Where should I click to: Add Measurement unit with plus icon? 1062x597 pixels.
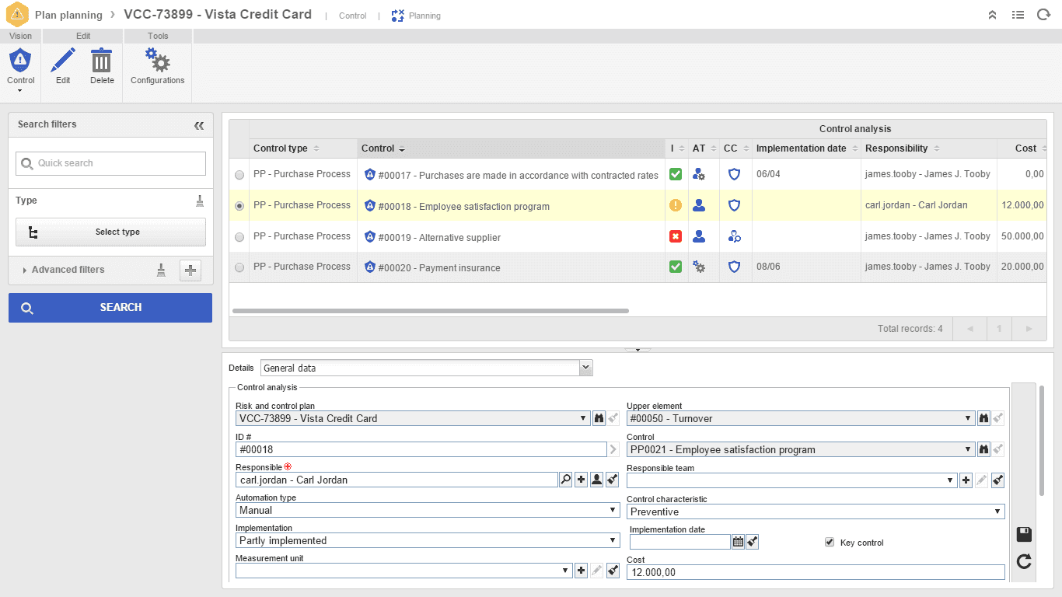(x=581, y=571)
